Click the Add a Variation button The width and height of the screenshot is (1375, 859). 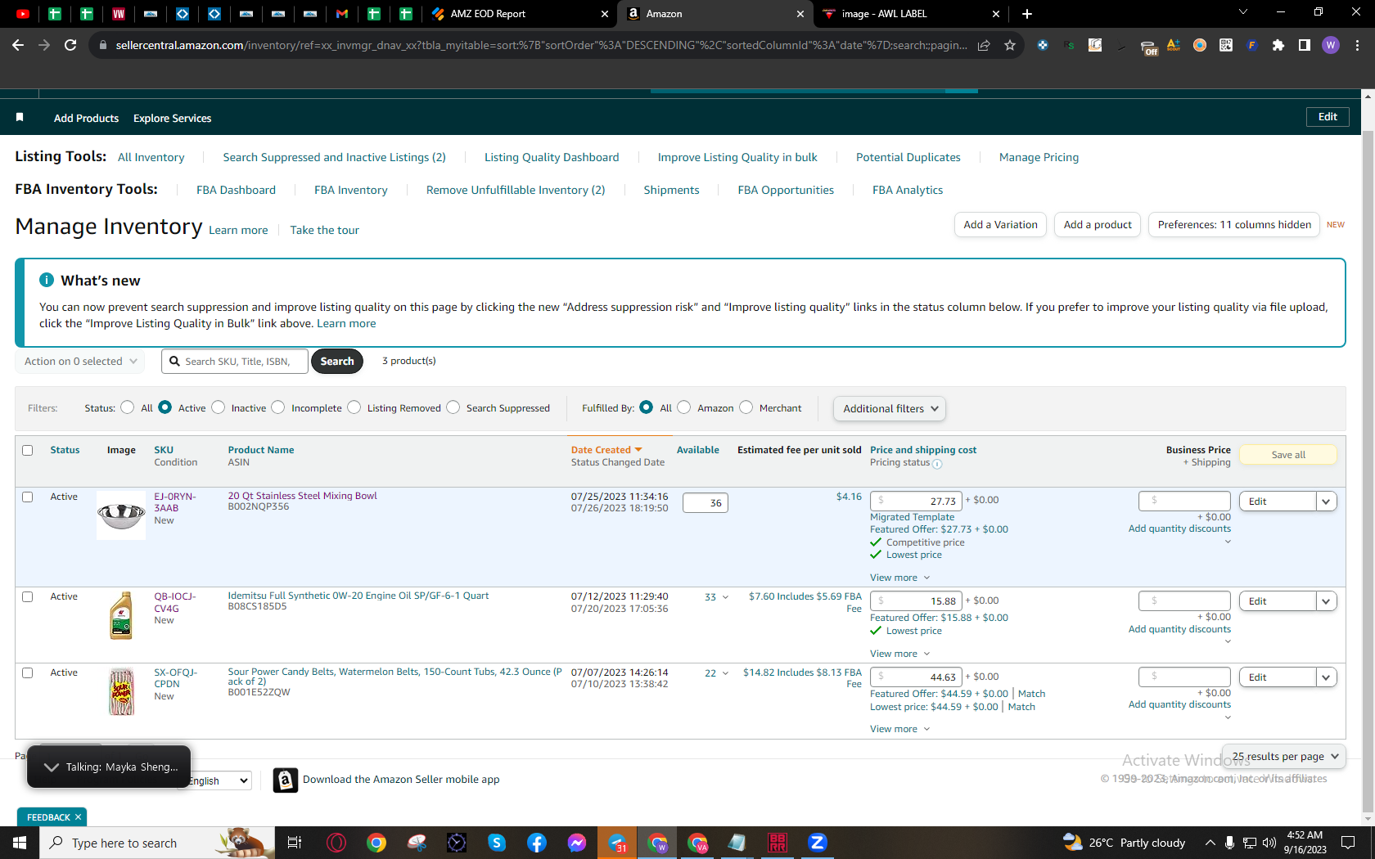coord(1000,225)
